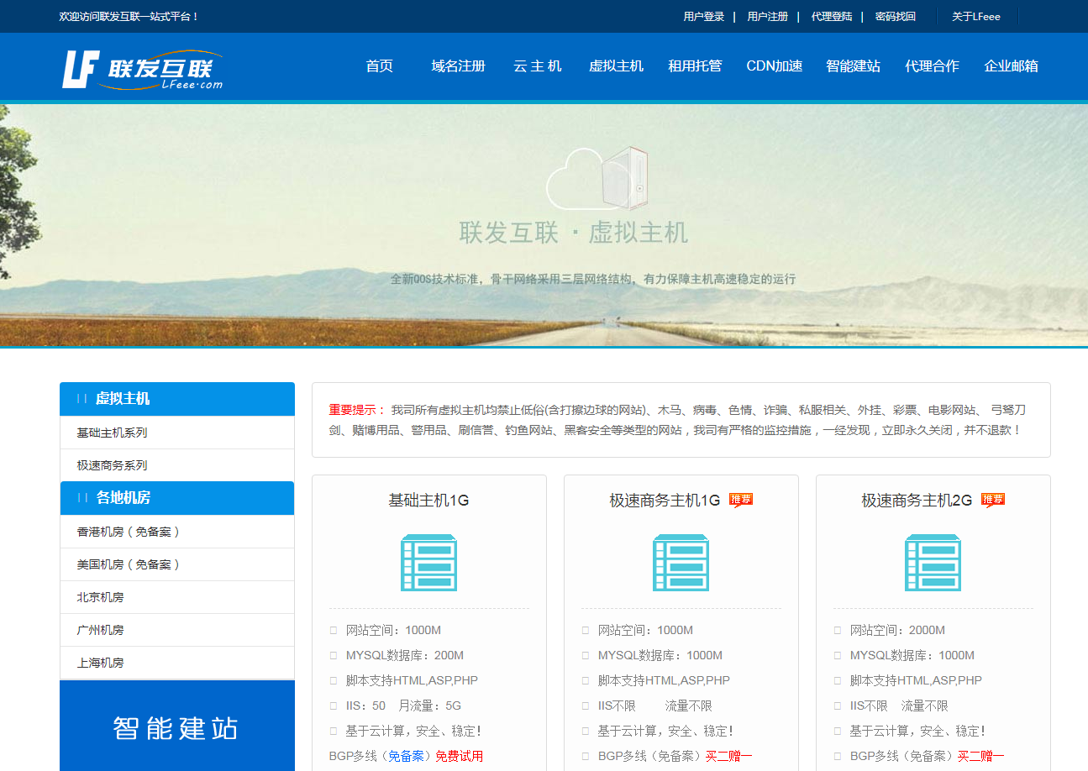The height and width of the screenshot is (771, 1088).
Task: Click the LF 联发互联 logo
Action: click(x=142, y=70)
